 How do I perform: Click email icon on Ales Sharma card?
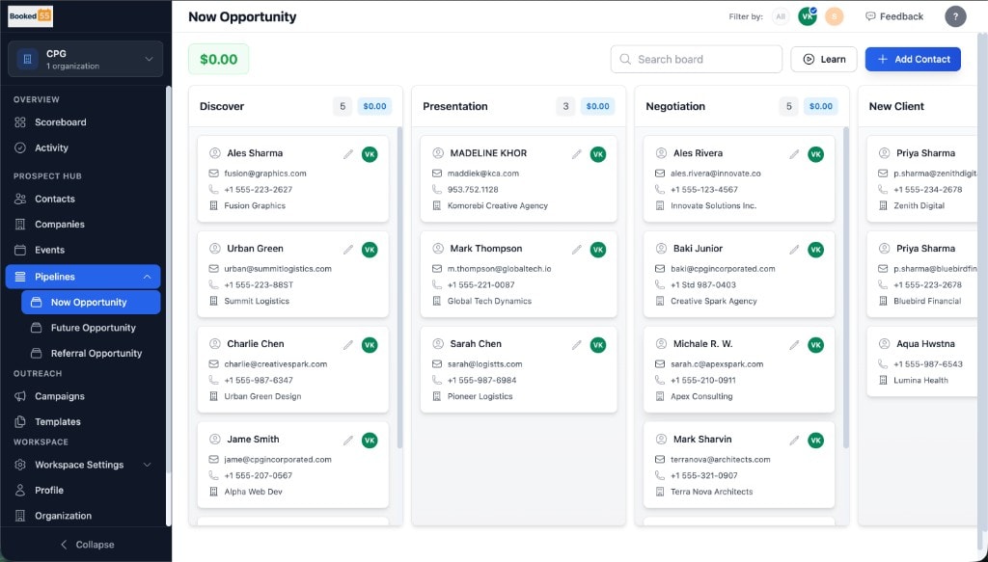point(213,174)
